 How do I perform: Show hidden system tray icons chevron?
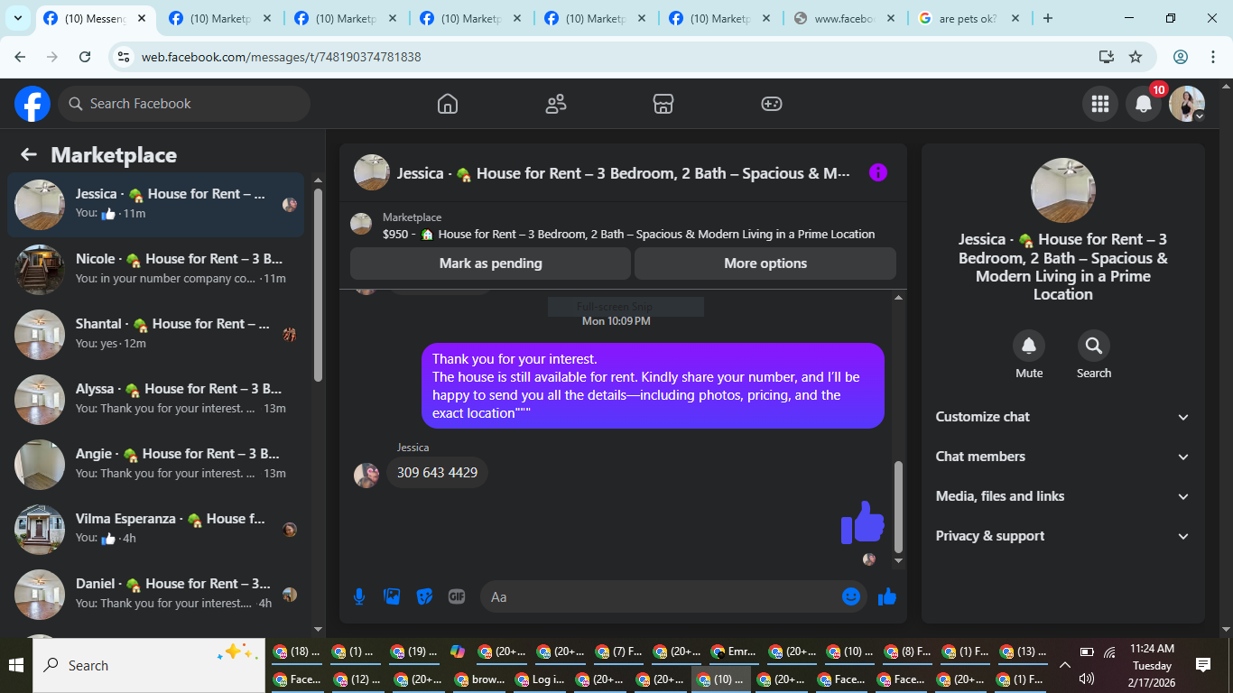coord(1065,665)
